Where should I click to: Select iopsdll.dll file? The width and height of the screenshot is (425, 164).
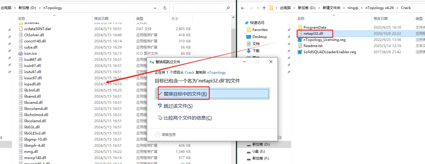(x=32, y=84)
